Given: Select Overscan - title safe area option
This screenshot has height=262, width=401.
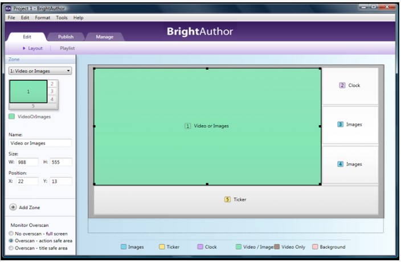Looking at the screenshot, I should click(11, 248).
